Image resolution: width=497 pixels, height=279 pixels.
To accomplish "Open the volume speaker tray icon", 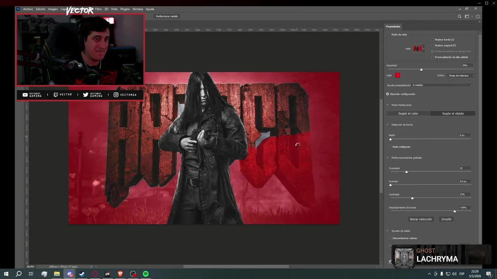I will tap(454, 274).
